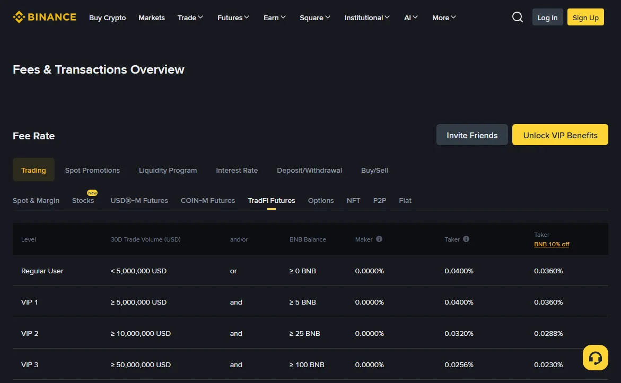Expand the More dropdown menu
Viewport: 621px width, 383px height.
[x=444, y=17]
